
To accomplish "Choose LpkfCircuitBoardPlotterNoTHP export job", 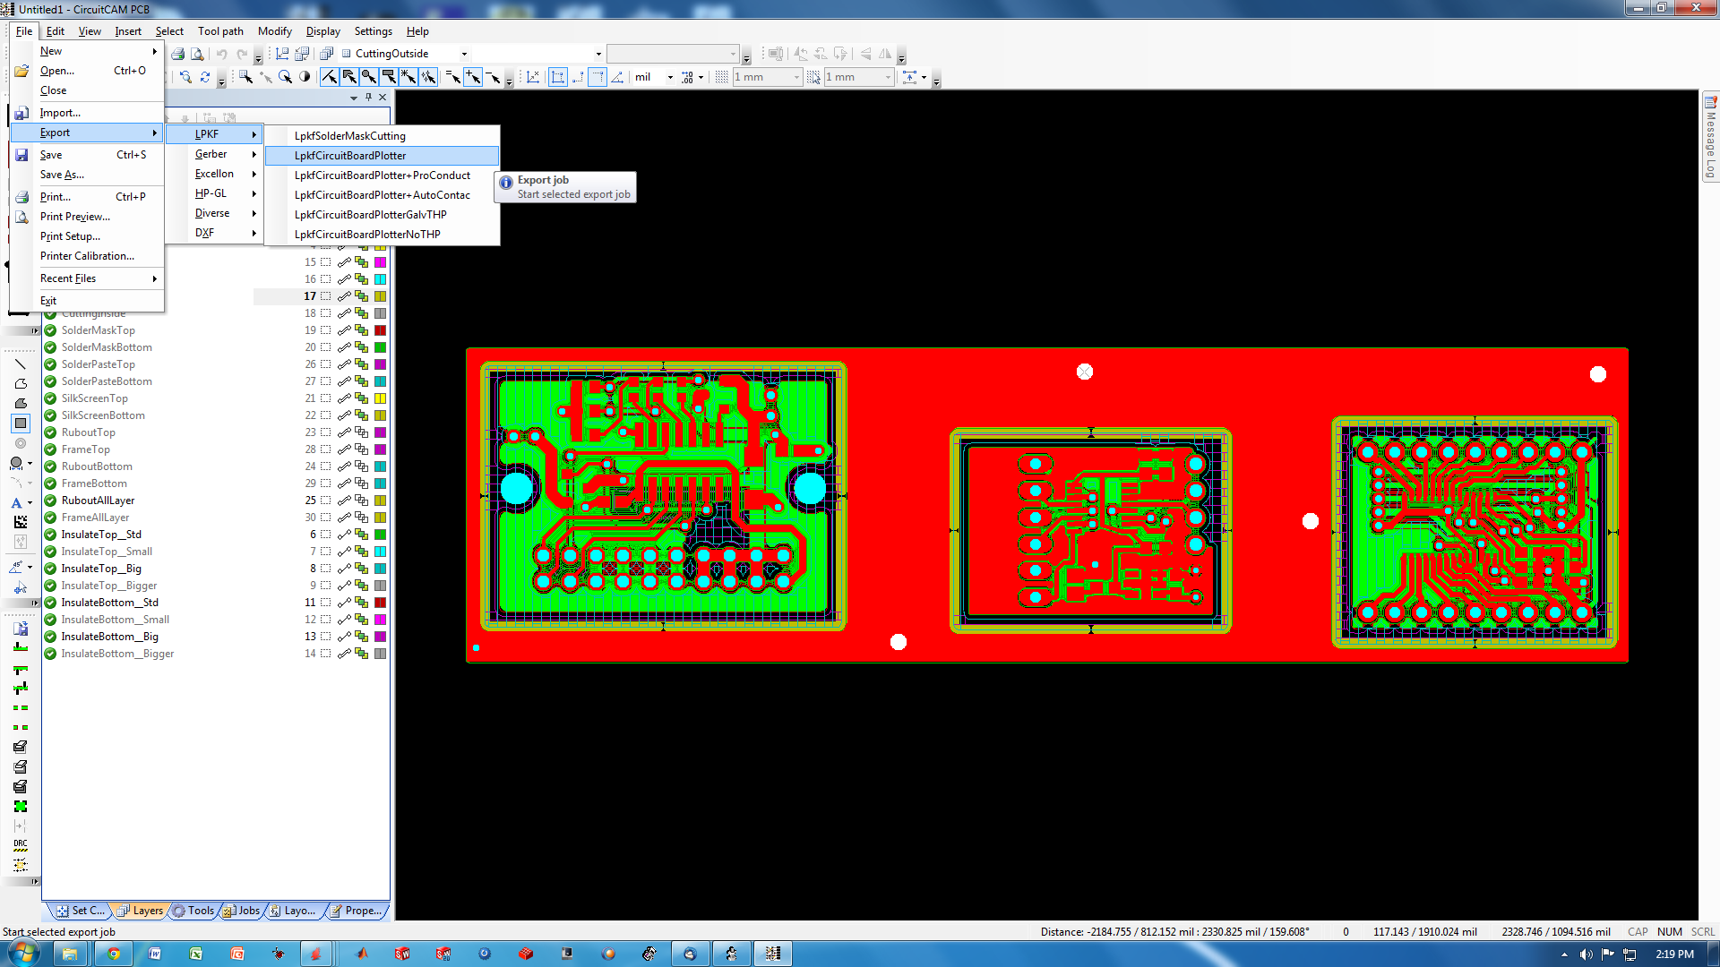I will 383,235.
